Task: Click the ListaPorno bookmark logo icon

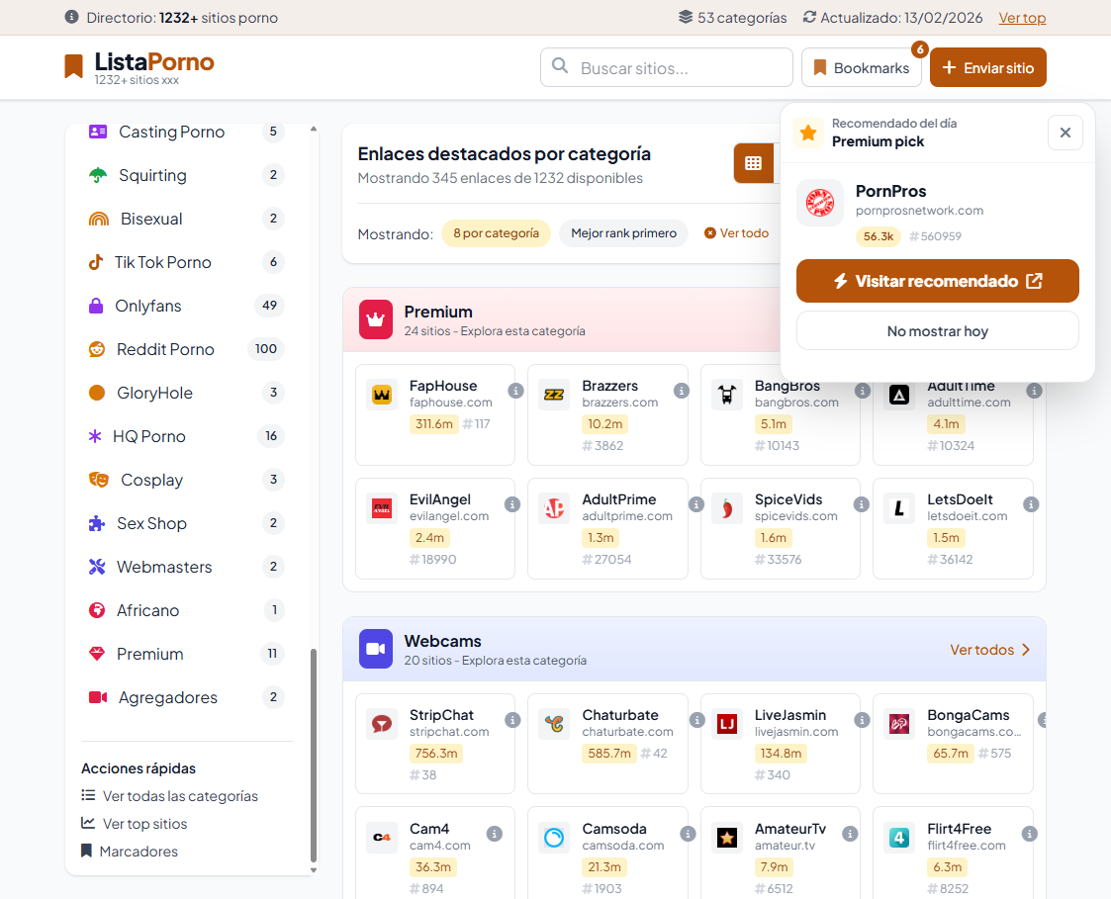Action: click(x=74, y=66)
